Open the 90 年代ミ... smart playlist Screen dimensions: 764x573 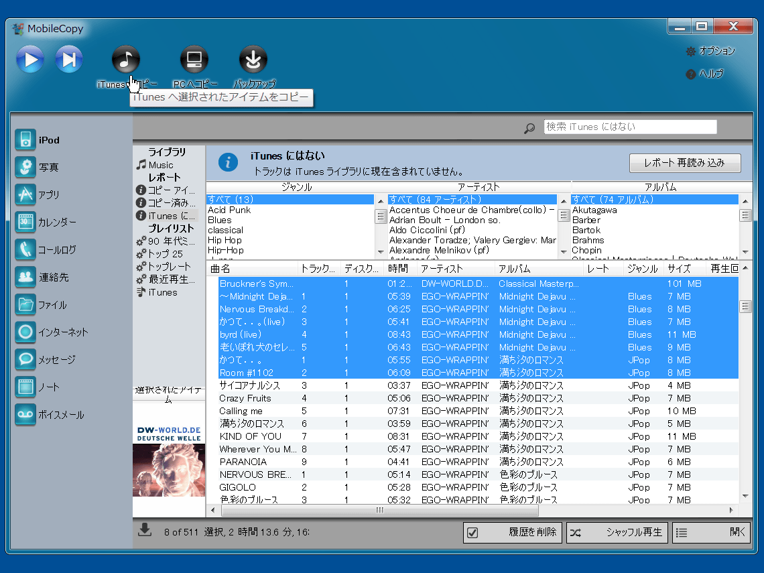click(x=166, y=241)
